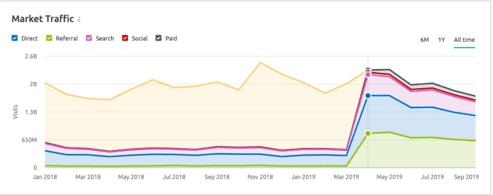Click the Referral legend label text
Viewport: 493px width, 195px height.
(x=67, y=39)
